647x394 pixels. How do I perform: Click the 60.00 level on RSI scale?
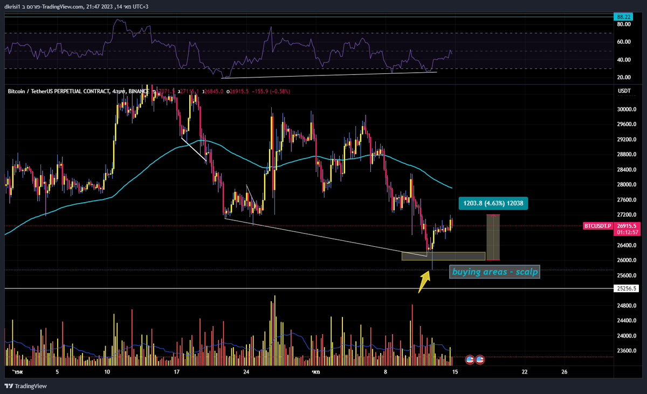(x=624, y=42)
